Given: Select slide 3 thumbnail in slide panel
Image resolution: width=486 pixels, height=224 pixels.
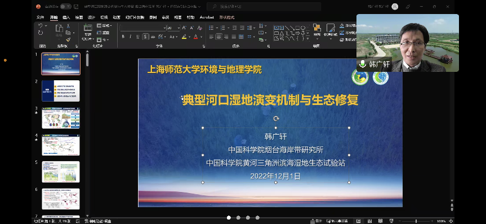Looking at the screenshot, I should click(x=61, y=118).
